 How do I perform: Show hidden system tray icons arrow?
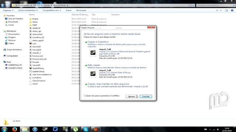[x=210, y=129]
